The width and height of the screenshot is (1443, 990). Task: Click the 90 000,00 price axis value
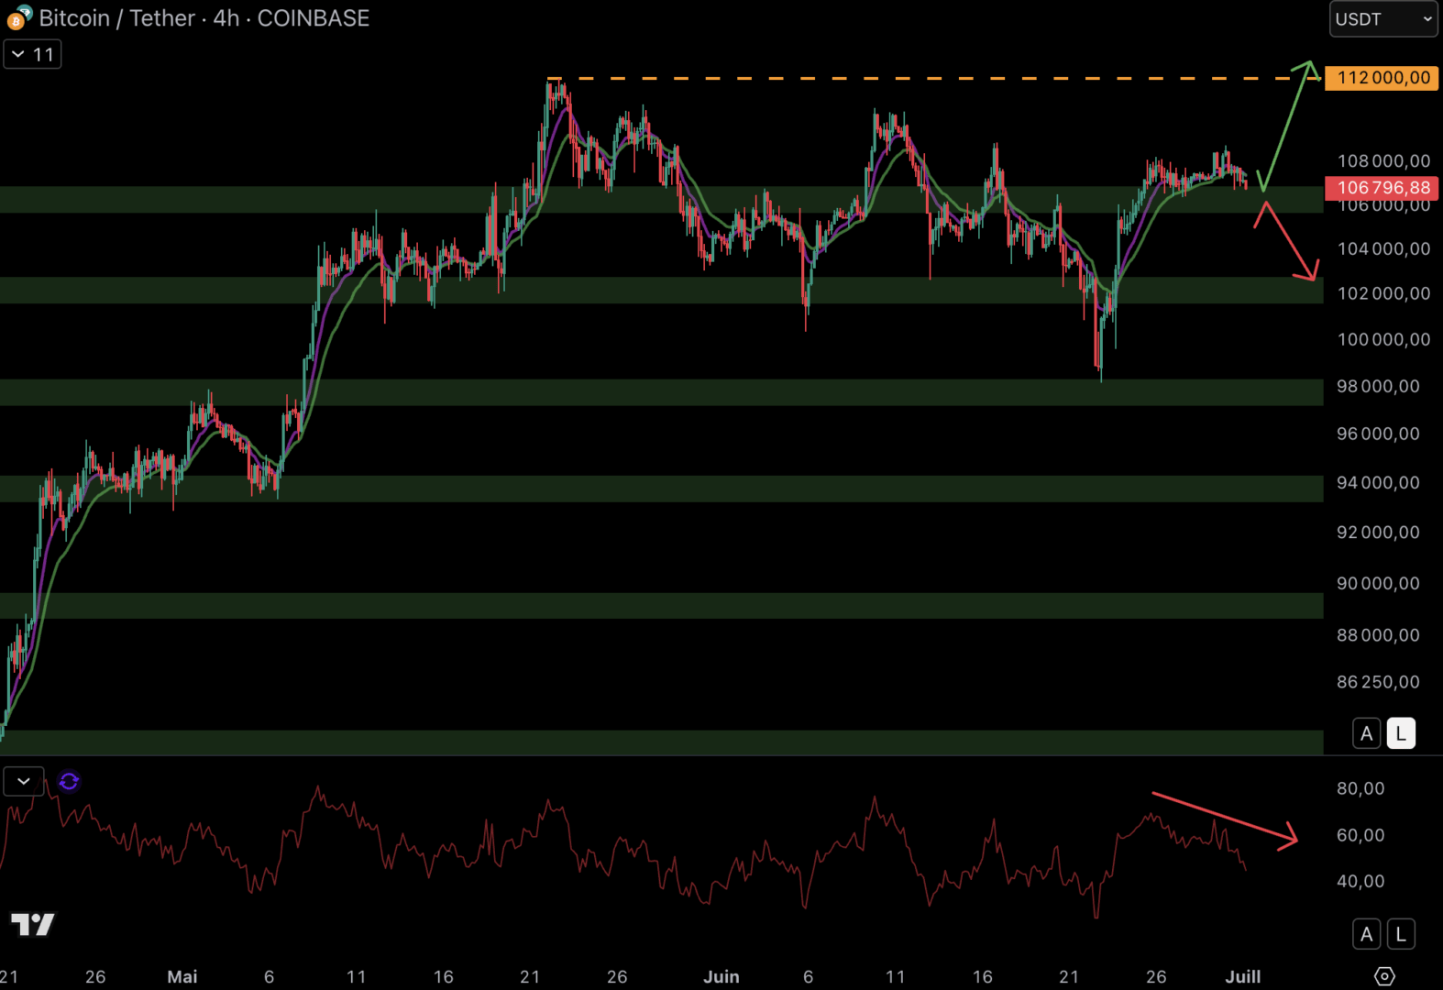(x=1378, y=583)
